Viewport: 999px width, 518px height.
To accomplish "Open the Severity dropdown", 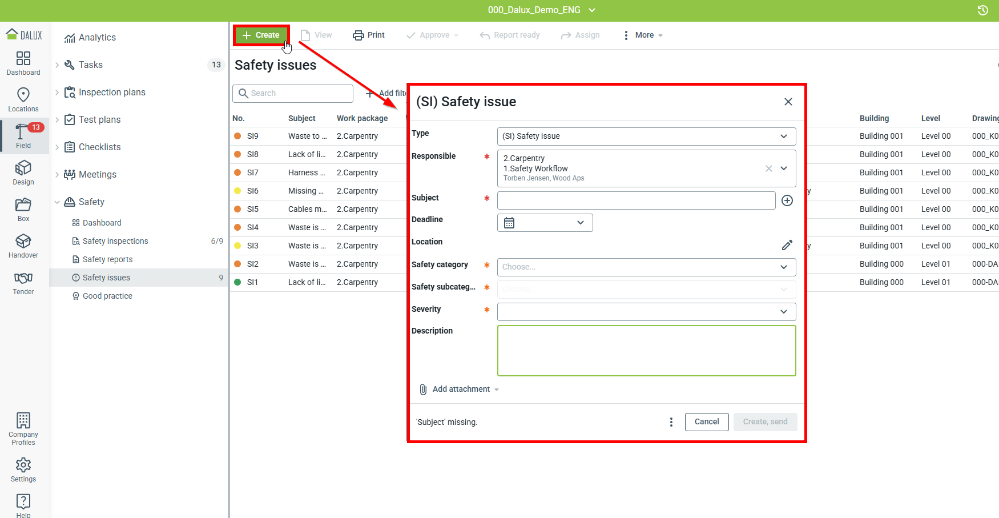I will pos(646,311).
